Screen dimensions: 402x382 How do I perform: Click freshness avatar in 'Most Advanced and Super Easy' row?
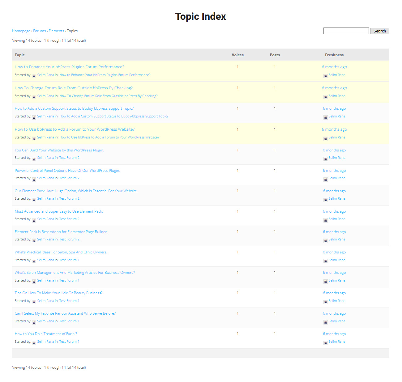tap(325, 220)
